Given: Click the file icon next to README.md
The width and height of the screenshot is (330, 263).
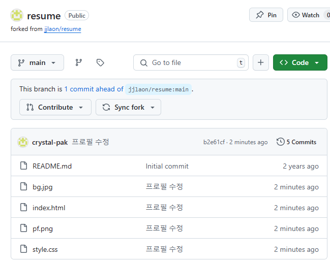Looking at the screenshot, I should (23, 166).
